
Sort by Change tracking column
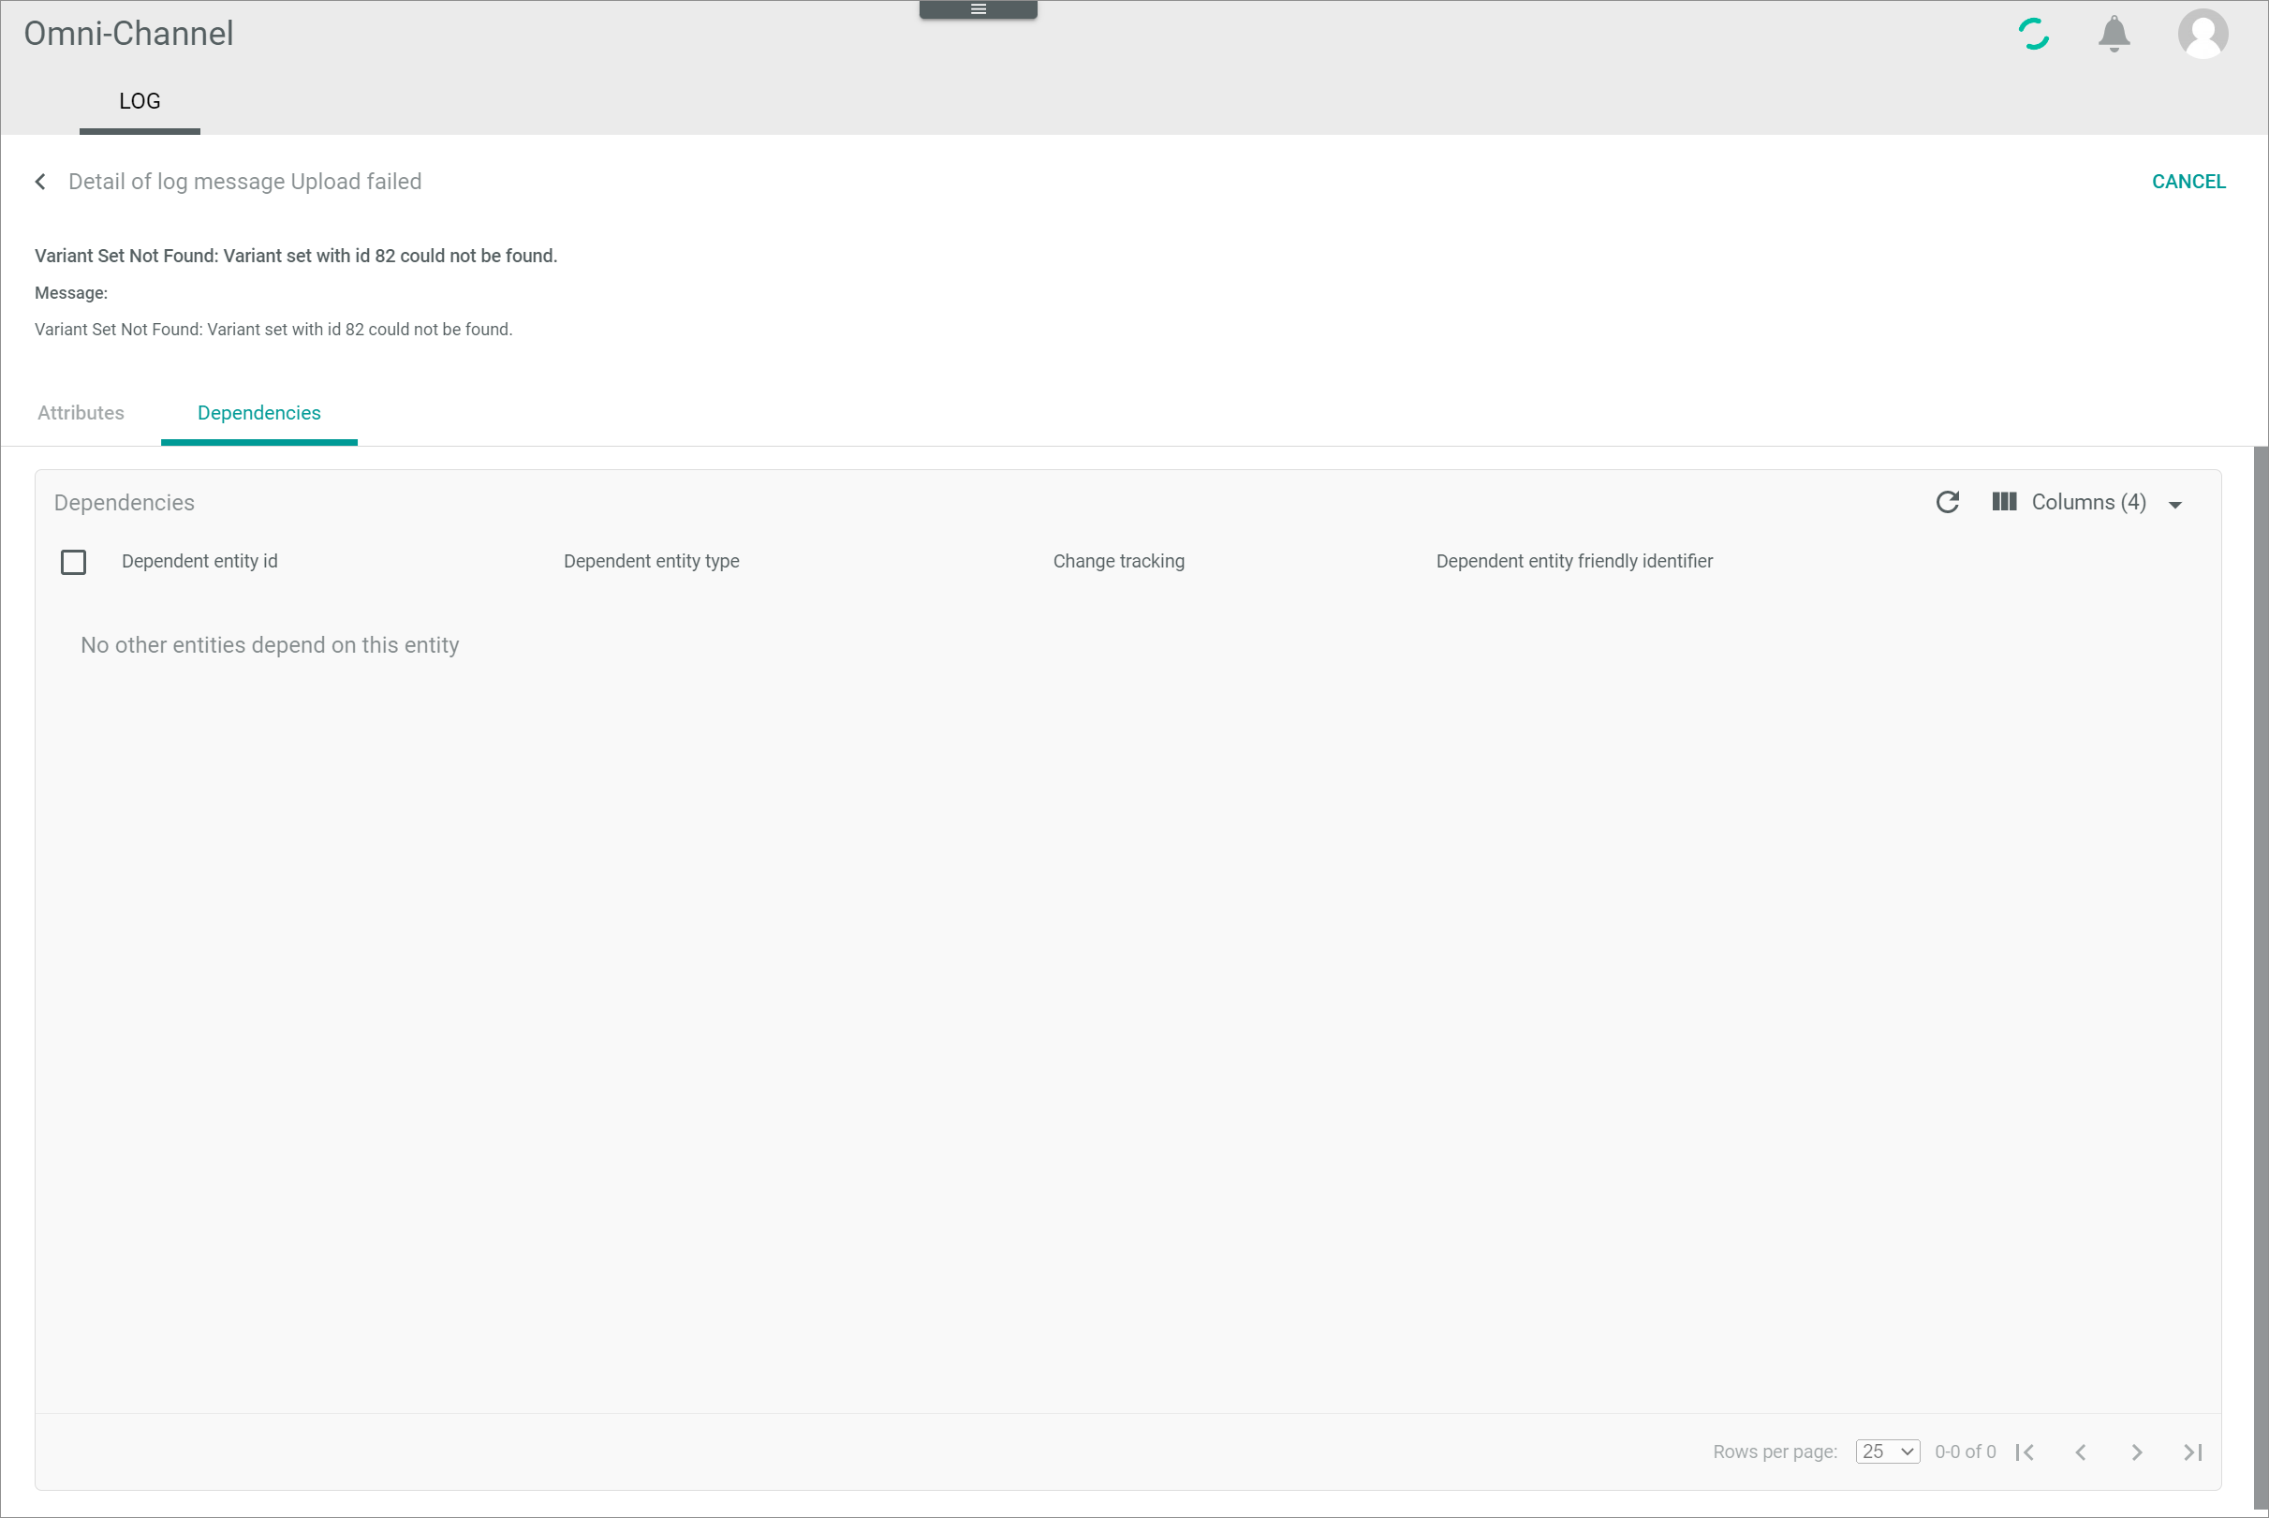1119,562
